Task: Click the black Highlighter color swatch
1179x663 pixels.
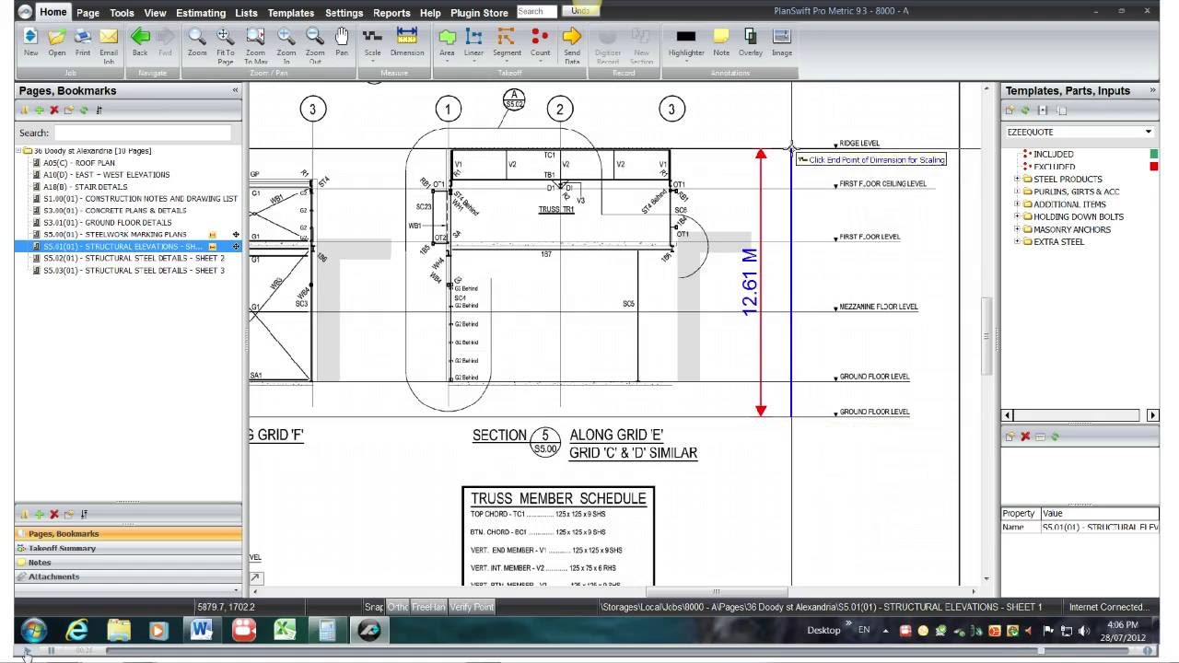Action: pyautogui.click(x=685, y=37)
